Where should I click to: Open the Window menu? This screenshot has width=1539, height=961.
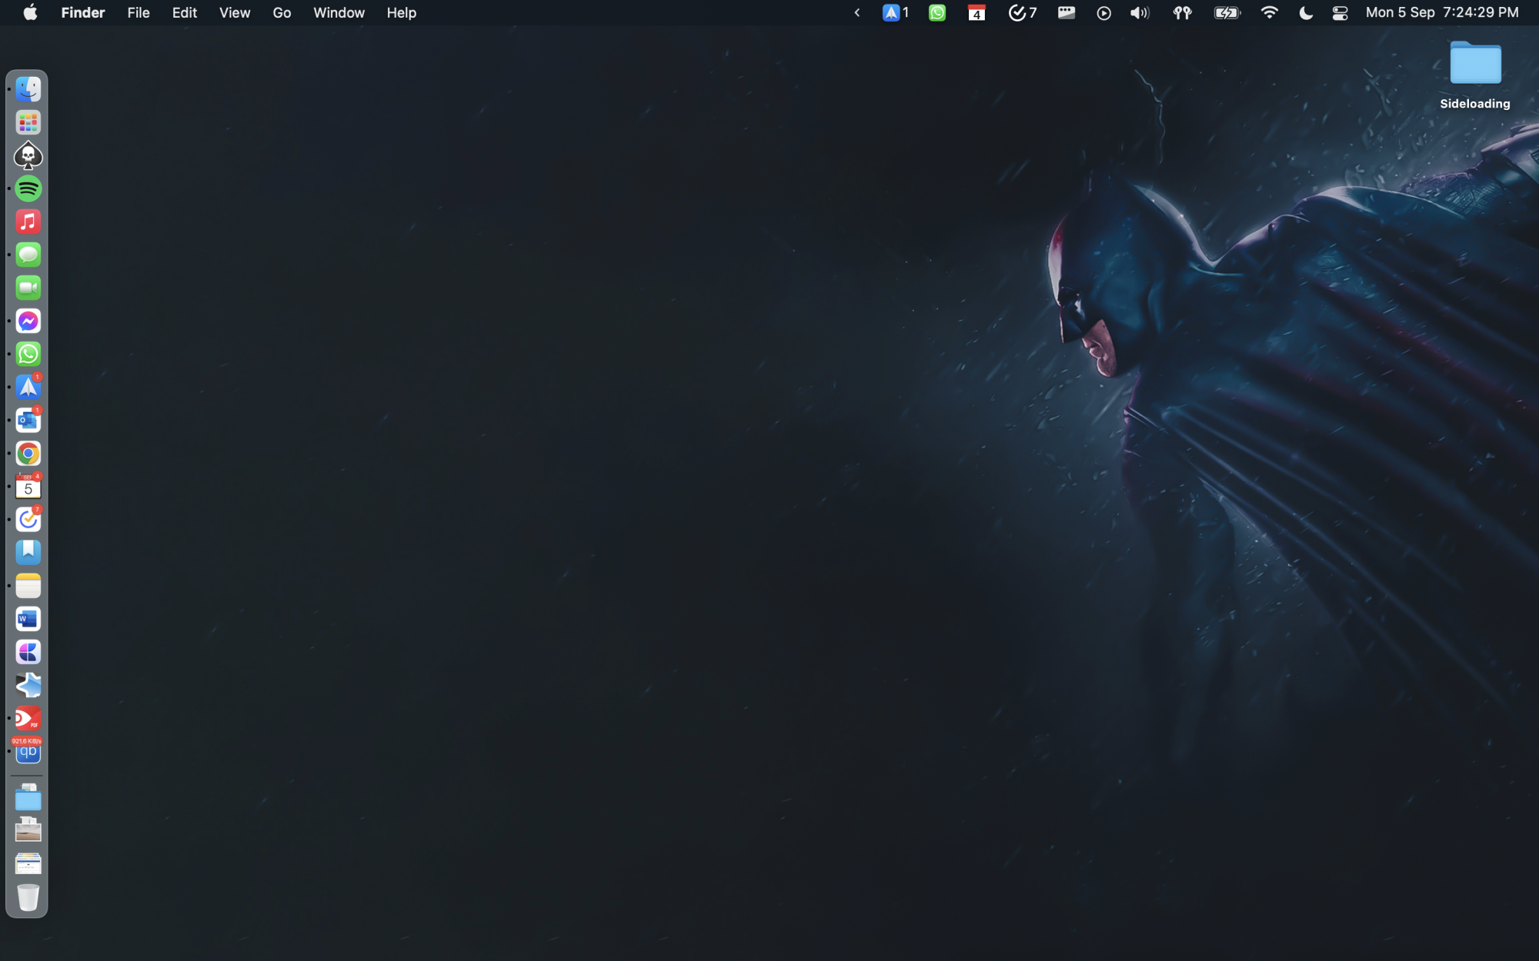pyautogui.click(x=339, y=12)
